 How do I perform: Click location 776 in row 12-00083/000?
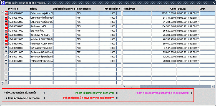coord(87,18)
